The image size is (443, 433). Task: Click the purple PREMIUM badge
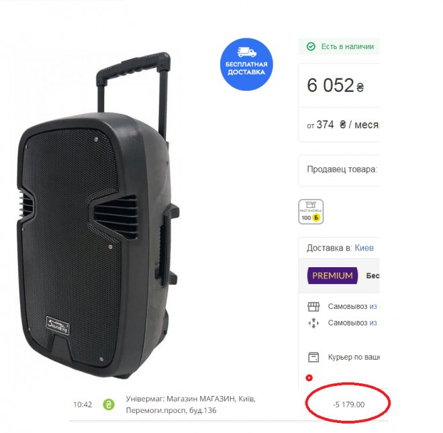[332, 276]
